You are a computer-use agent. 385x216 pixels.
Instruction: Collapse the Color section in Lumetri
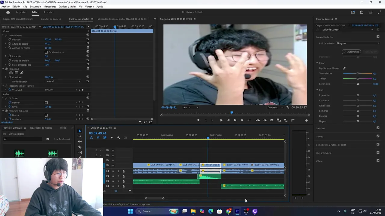point(317,63)
